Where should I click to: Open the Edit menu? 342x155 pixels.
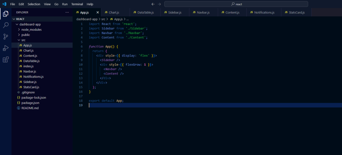(x=21, y=4)
